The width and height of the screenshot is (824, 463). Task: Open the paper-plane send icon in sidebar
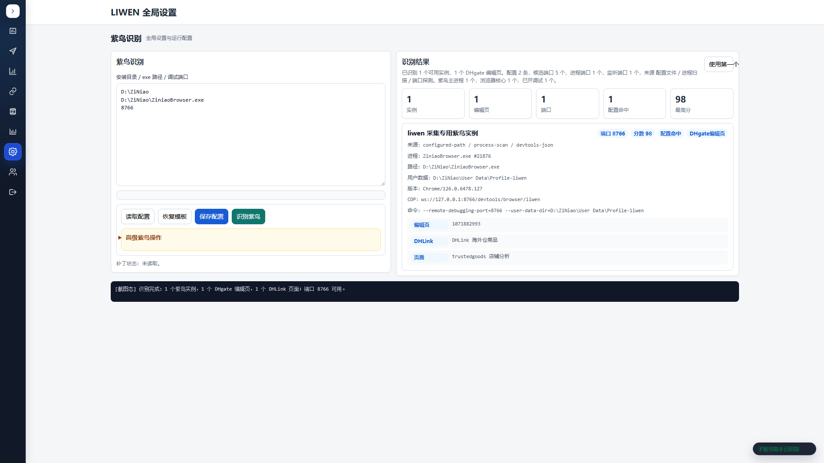13,51
